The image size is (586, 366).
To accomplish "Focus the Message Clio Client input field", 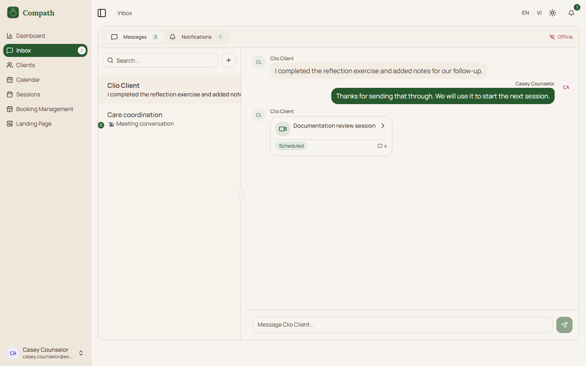I will (402, 325).
